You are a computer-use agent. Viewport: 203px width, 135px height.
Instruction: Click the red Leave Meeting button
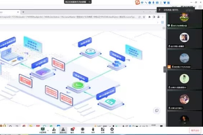(195, 130)
